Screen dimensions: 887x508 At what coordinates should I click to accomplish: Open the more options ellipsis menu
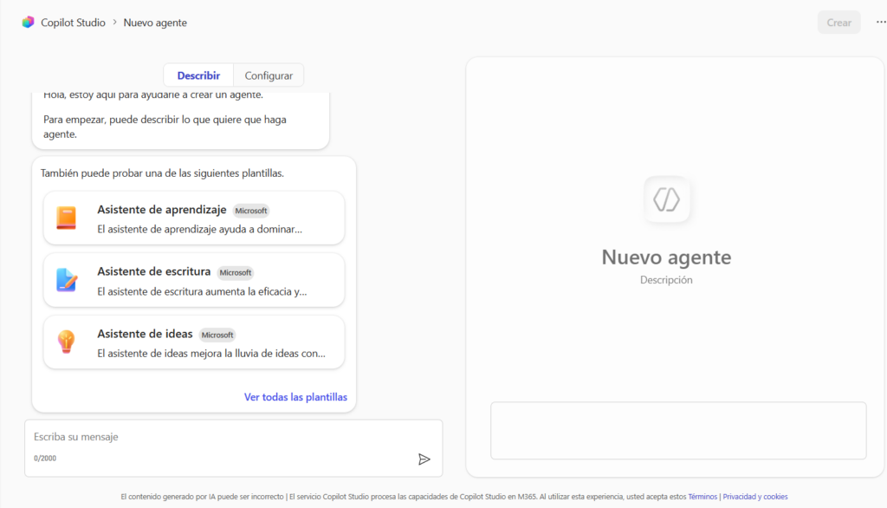pos(881,22)
